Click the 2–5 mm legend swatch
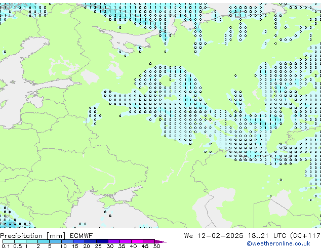321x248 pixels. click(x=44, y=241)
